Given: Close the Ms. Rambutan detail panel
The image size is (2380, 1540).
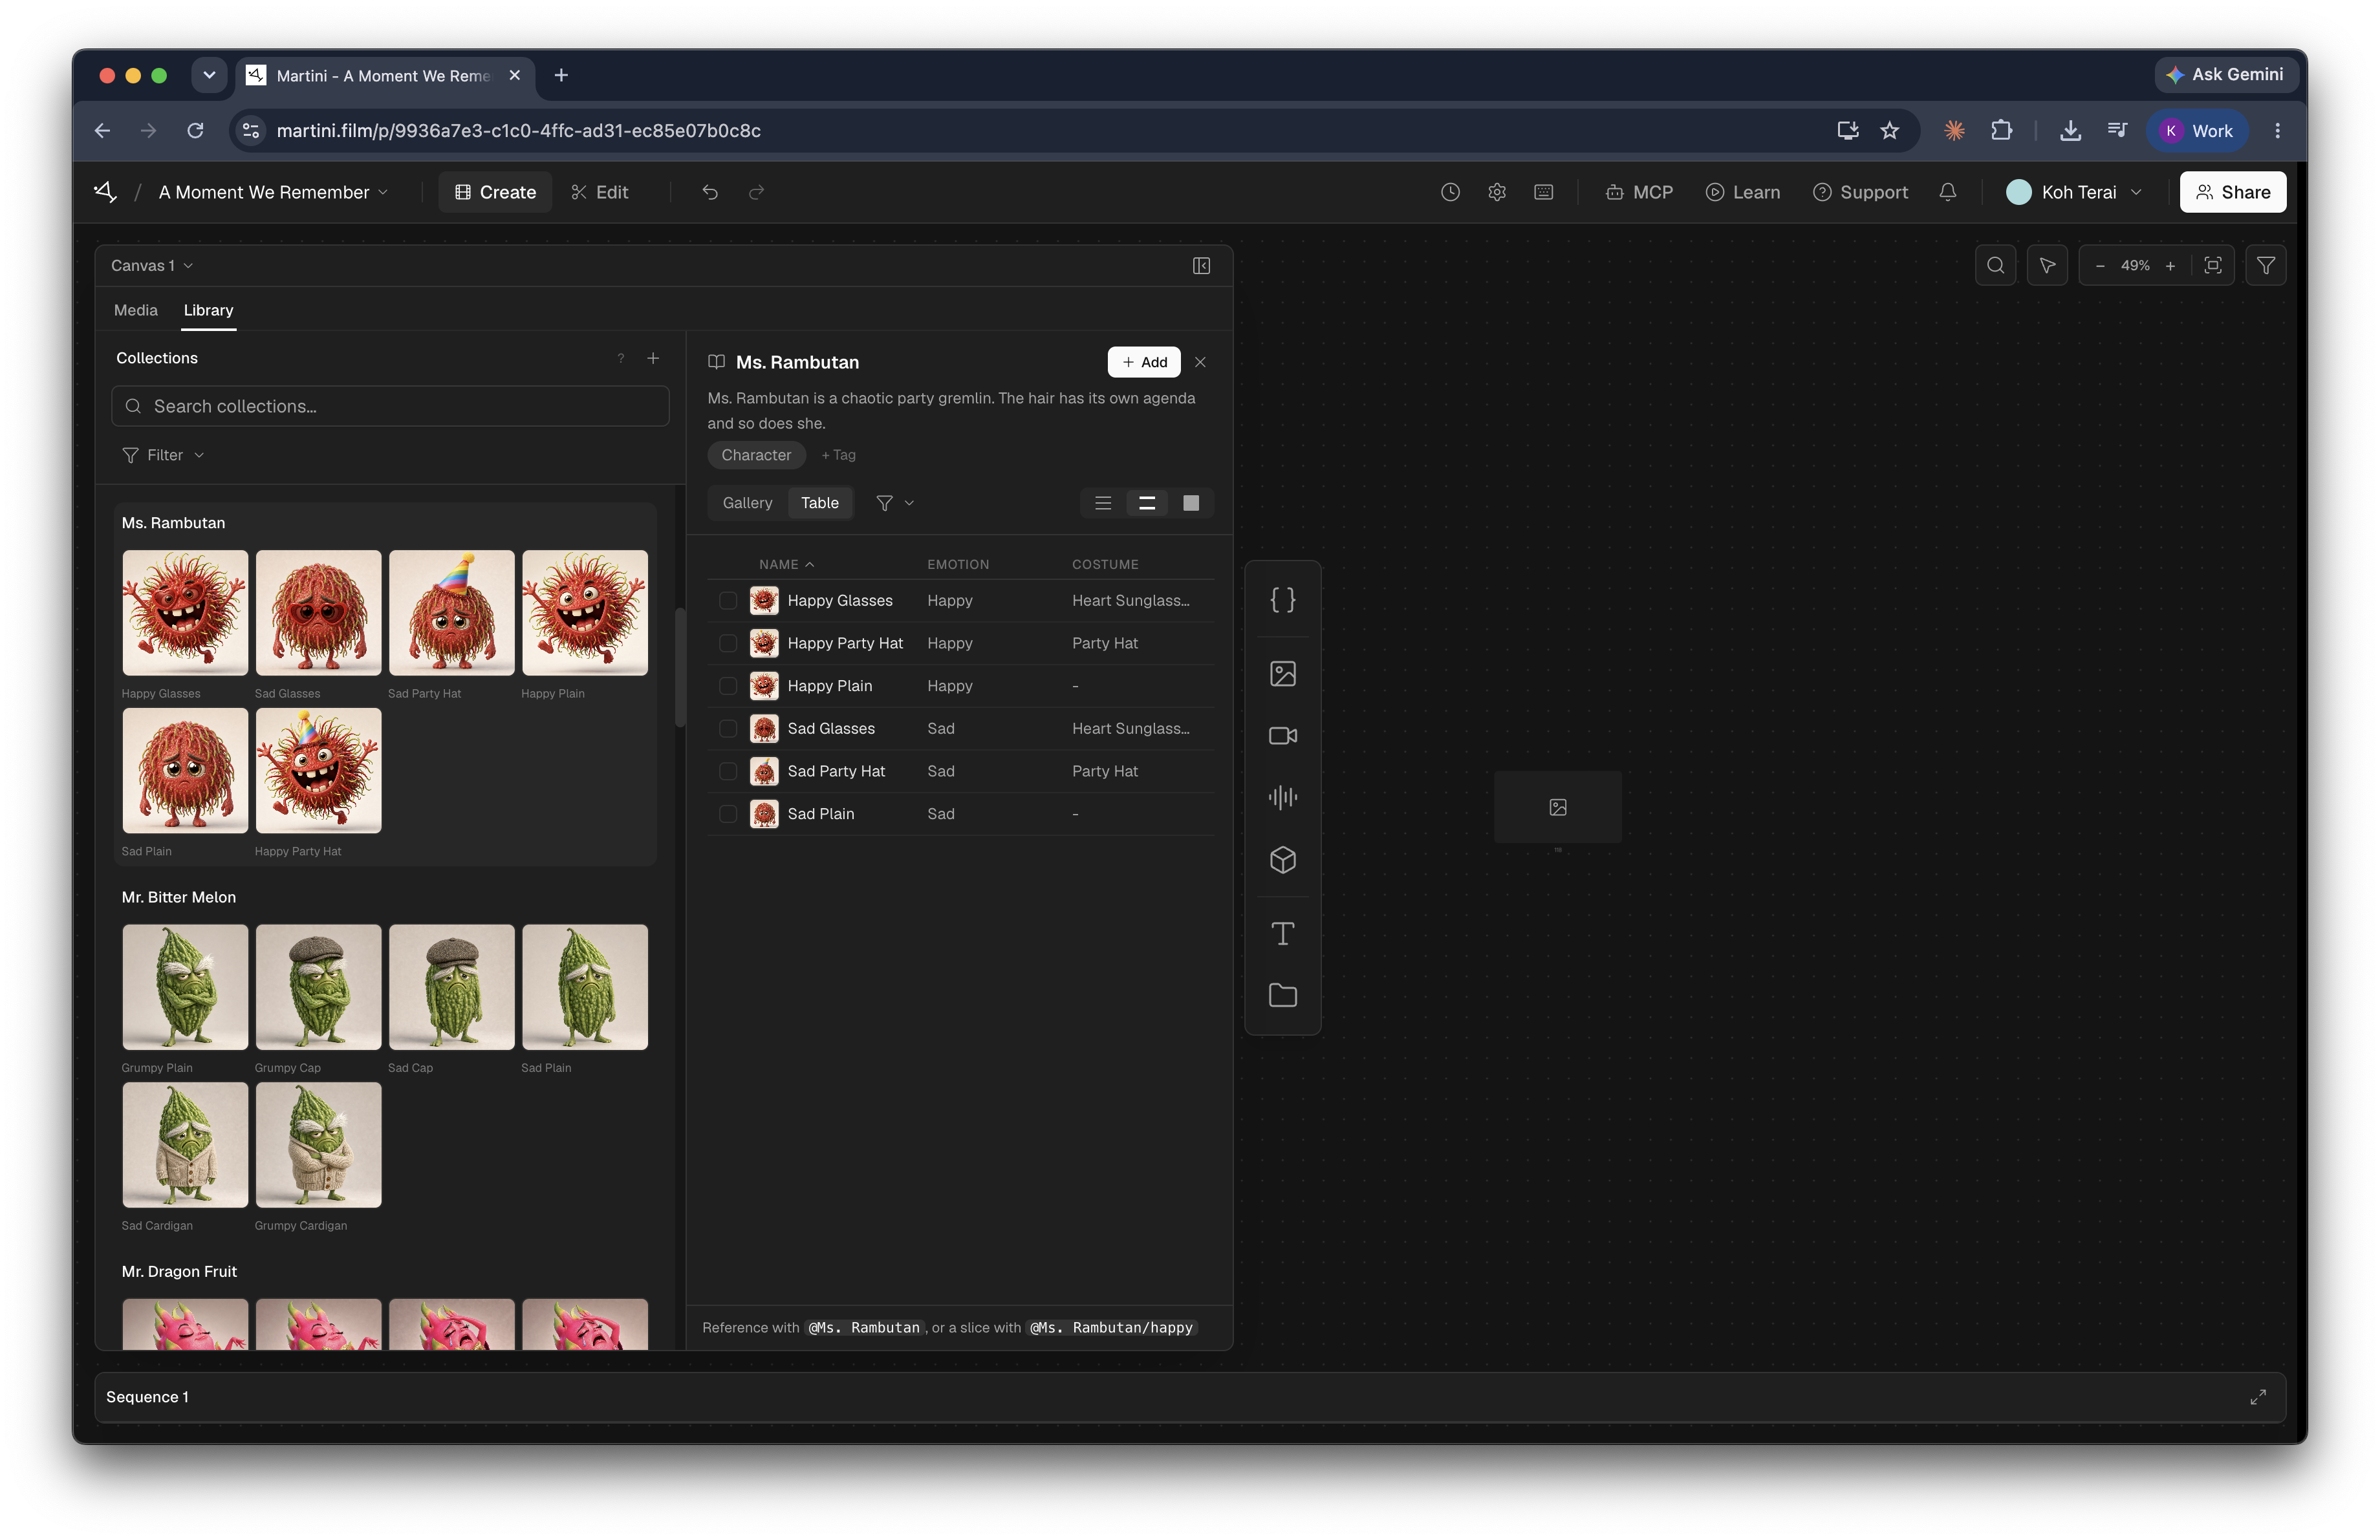Looking at the screenshot, I should pyautogui.click(x=1200, y=362).
